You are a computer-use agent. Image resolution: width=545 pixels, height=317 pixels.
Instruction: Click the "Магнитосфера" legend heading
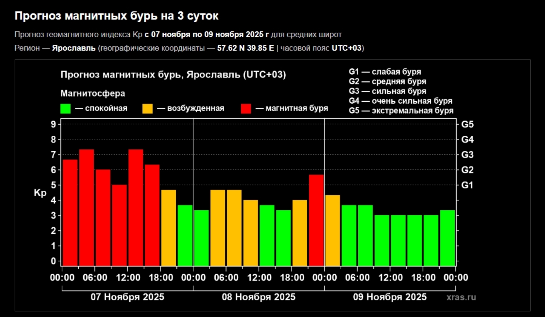coord(93,93)
